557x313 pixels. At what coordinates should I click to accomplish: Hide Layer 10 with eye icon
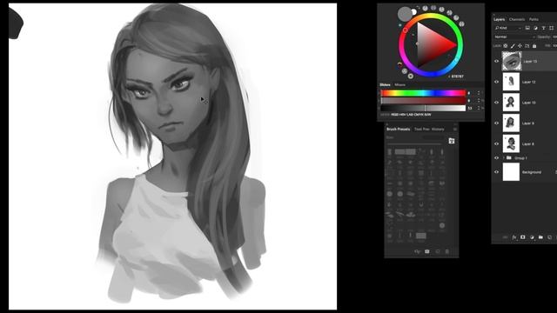[497, 103]
